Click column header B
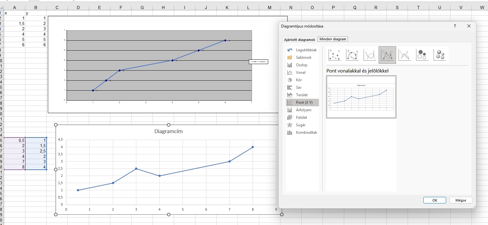Viewport: 488px width, 225px height. pyautogui.click(x=36, y=8)
